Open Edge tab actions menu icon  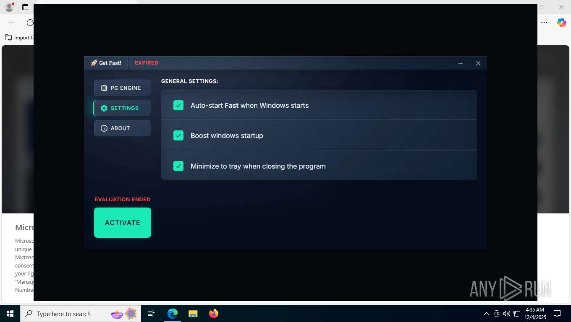click(25, 7)
